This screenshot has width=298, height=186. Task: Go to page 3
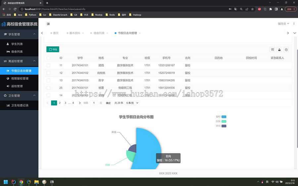point(65,103)
